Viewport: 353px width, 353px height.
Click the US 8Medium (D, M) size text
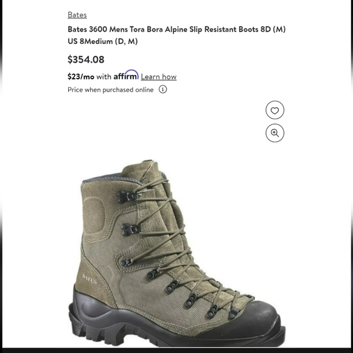103,41
